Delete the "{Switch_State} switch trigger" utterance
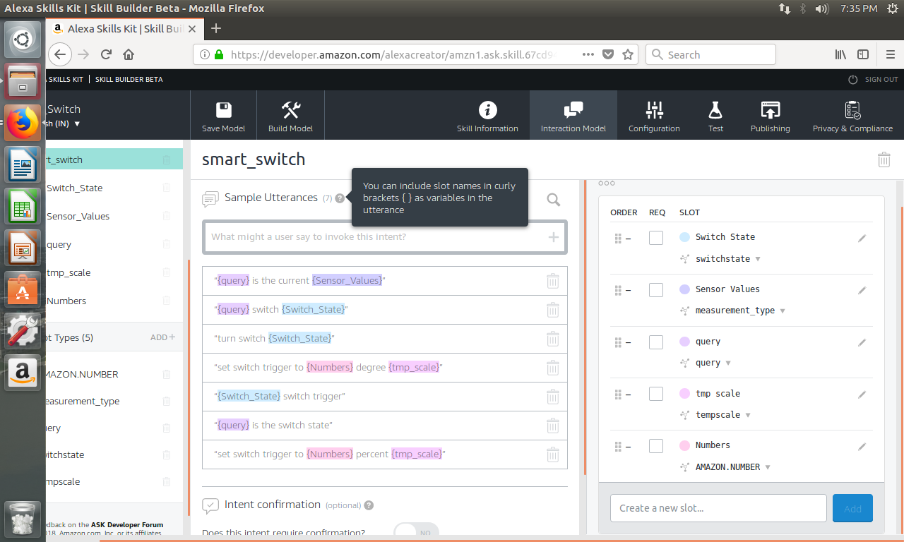The width and height of the screenshot is (904, 542). (553, 397)
